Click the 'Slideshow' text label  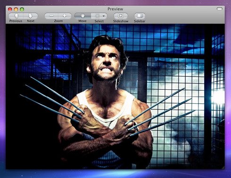tap(121, 21)
